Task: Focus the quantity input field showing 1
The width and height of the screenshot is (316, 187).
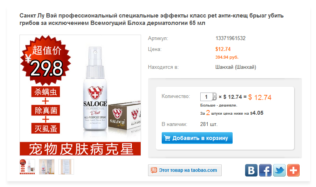Action: pyautogui.click(x=206, y=97)
